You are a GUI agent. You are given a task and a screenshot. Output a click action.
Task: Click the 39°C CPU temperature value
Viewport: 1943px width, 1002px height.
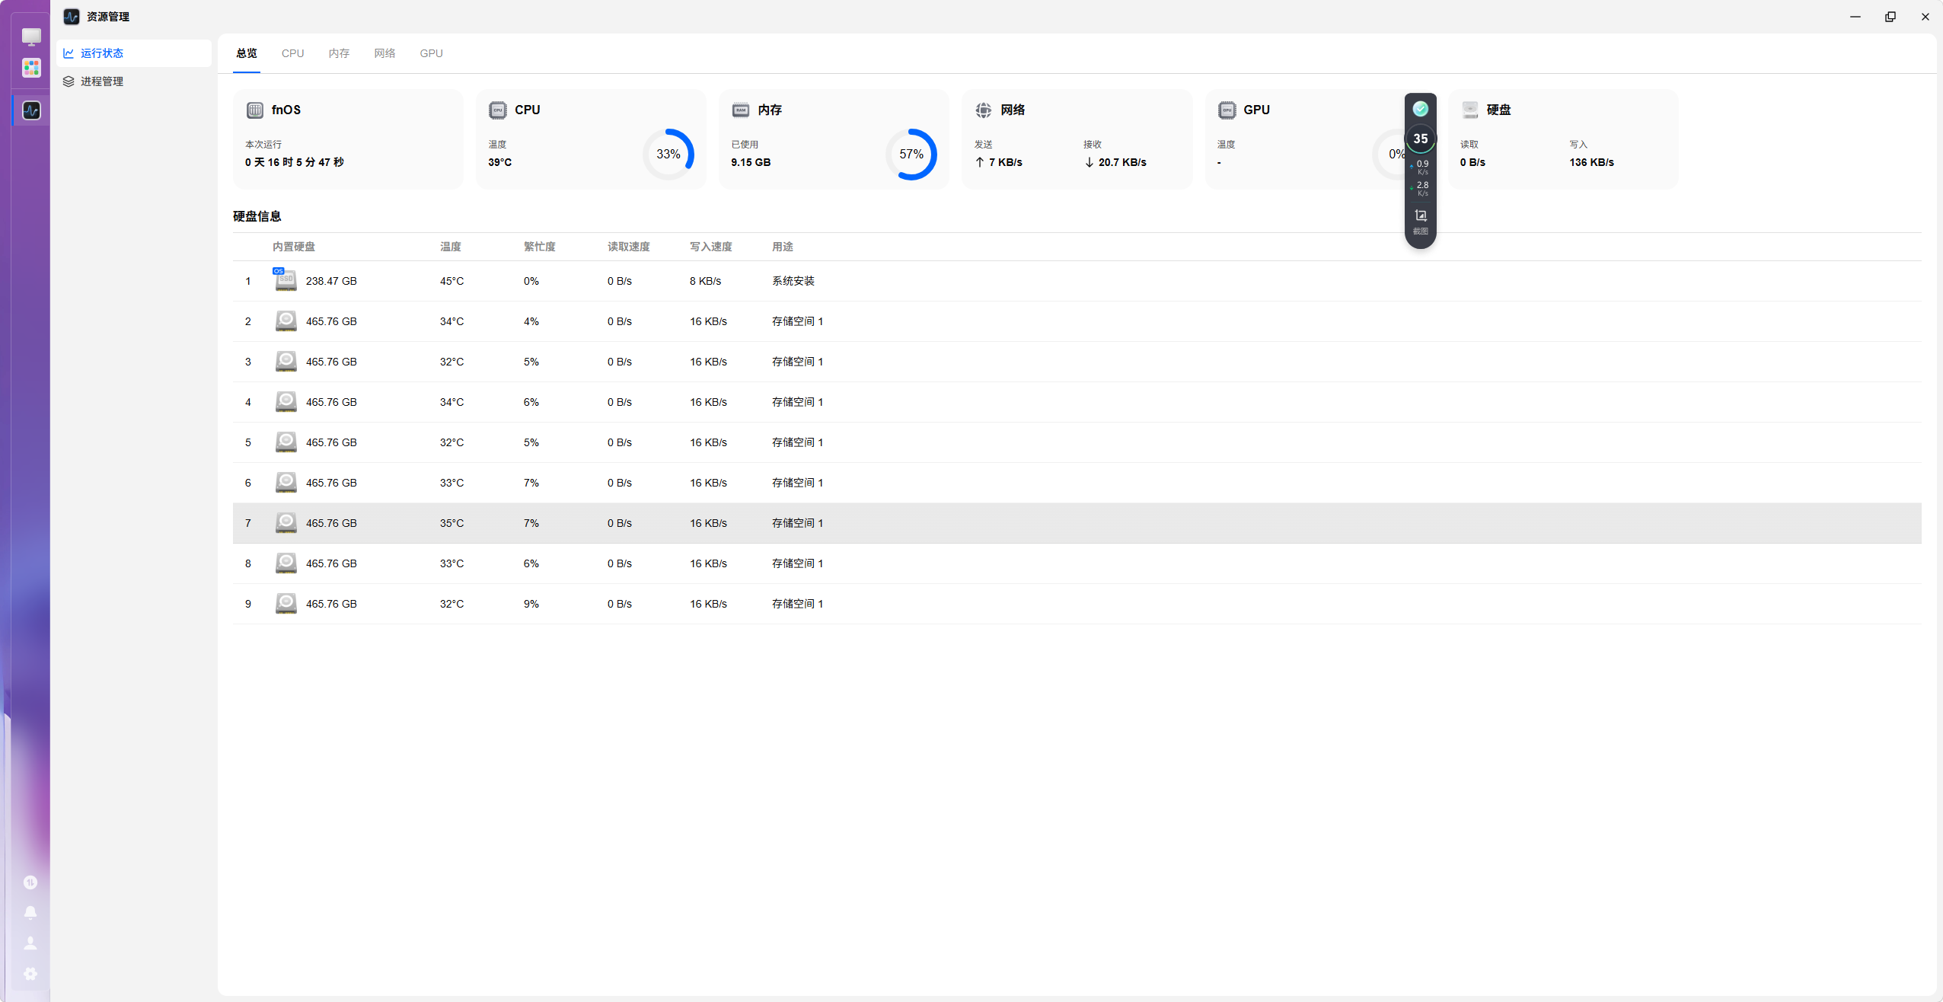click(500, 162)
